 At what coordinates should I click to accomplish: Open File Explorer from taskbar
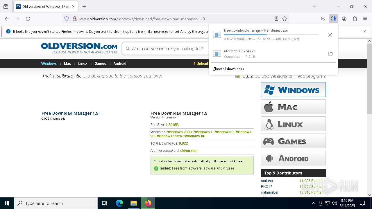point(134,203)
